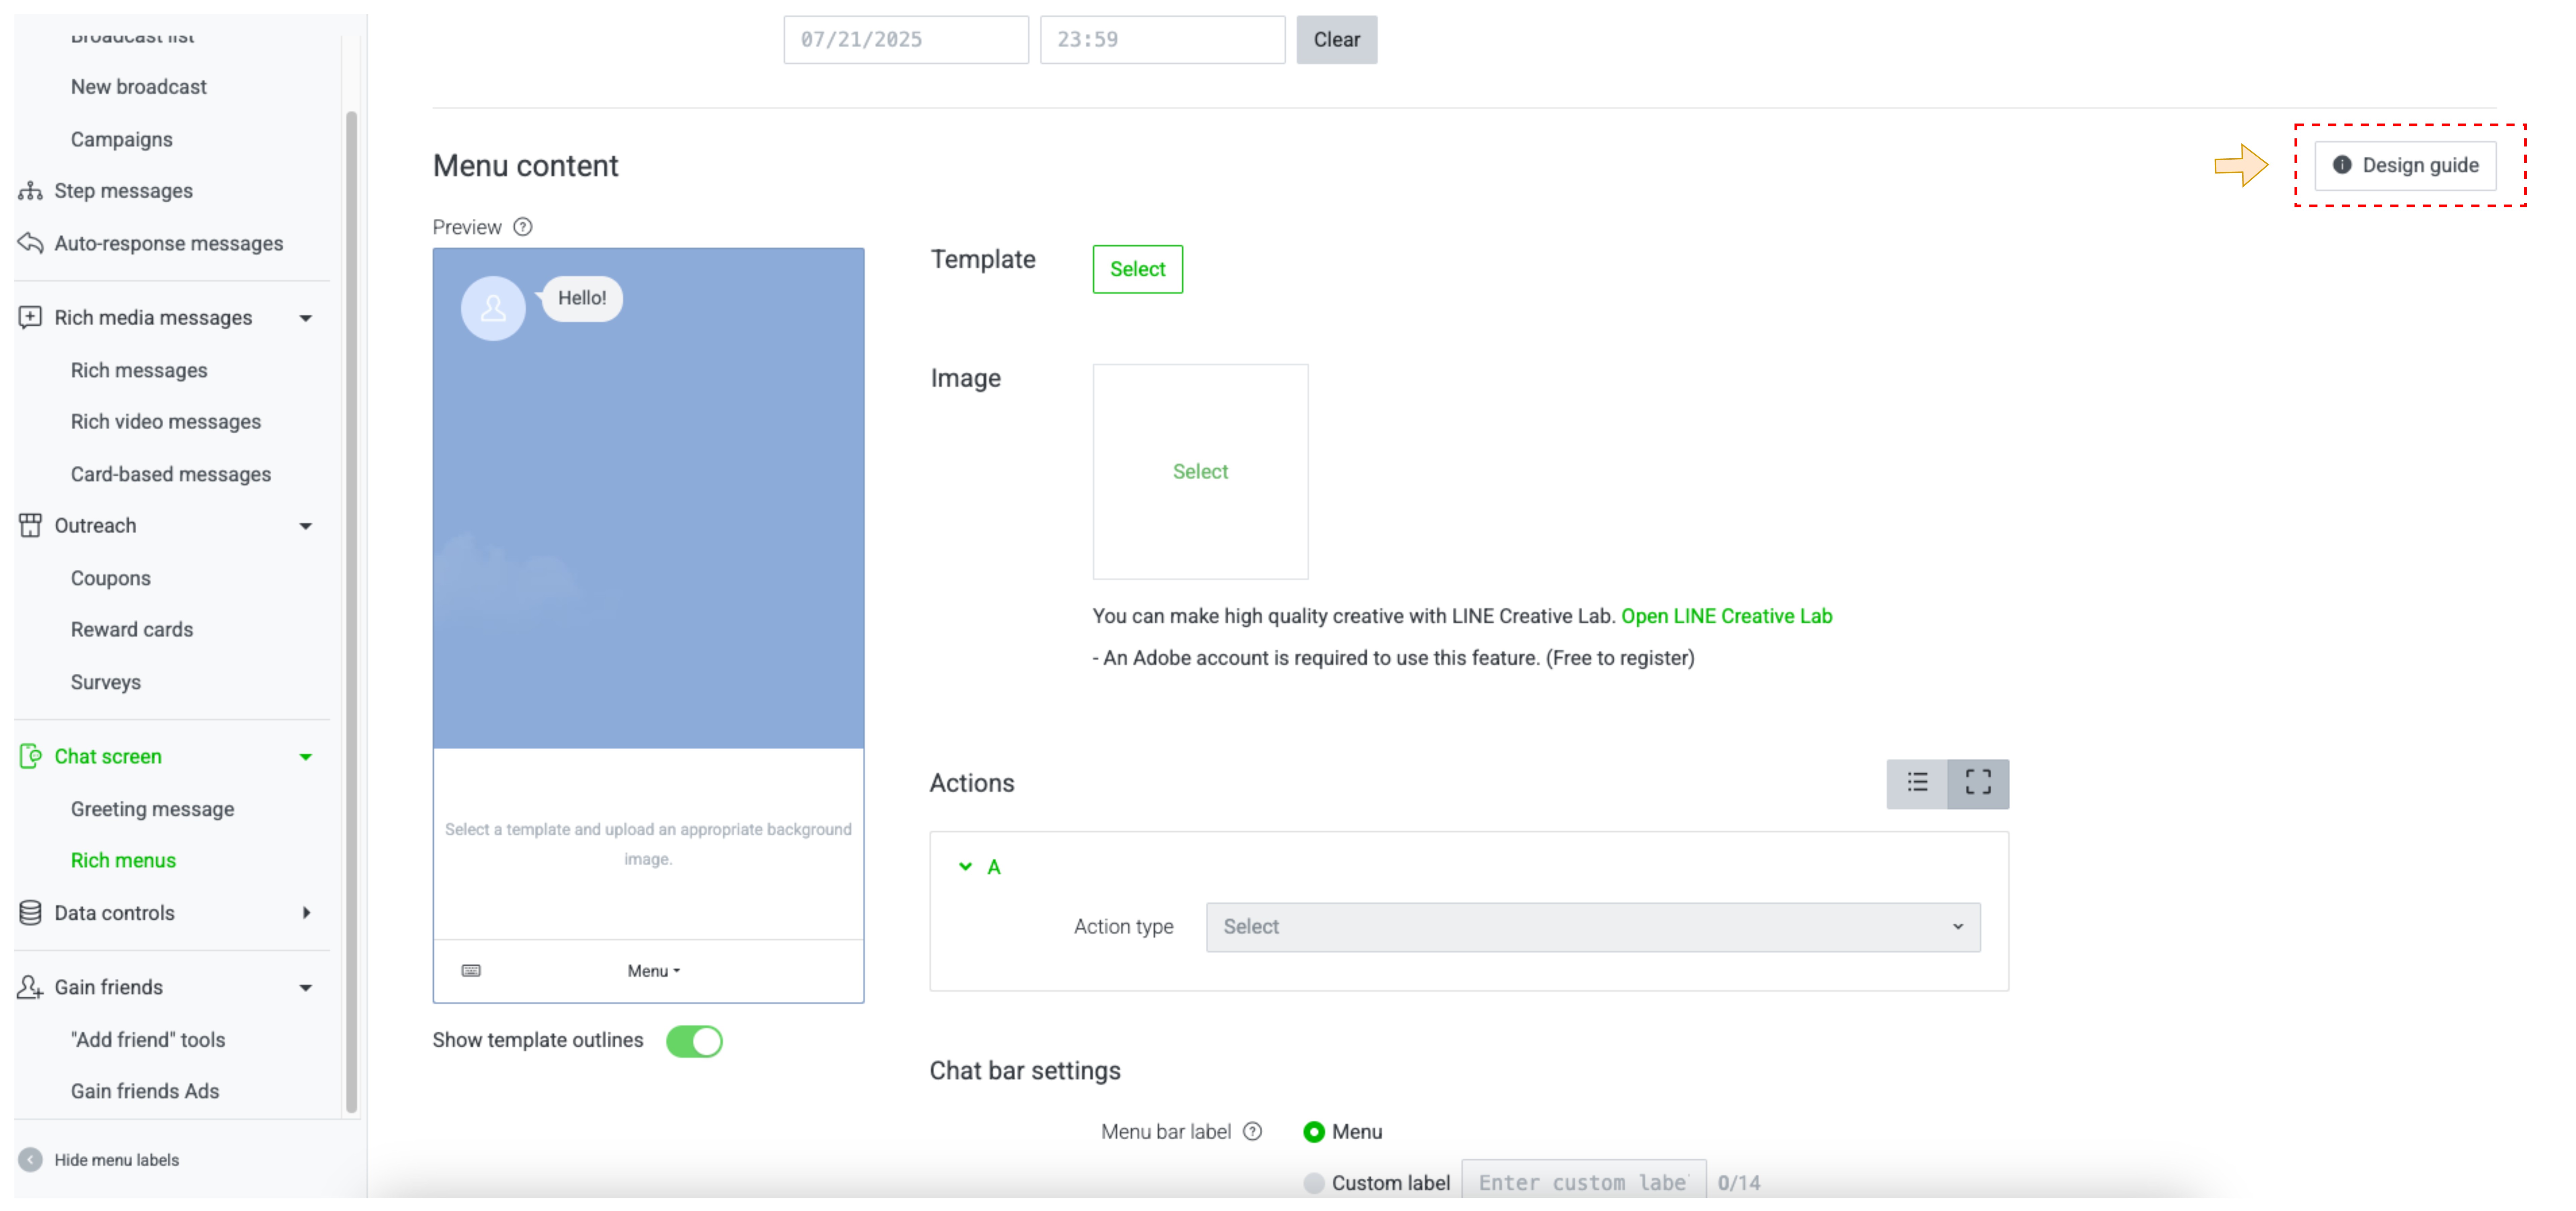Viewport: 2576px width, 1211px height.
Task: Click keyboard icon in preview chat bar
Action: [471, 970]
